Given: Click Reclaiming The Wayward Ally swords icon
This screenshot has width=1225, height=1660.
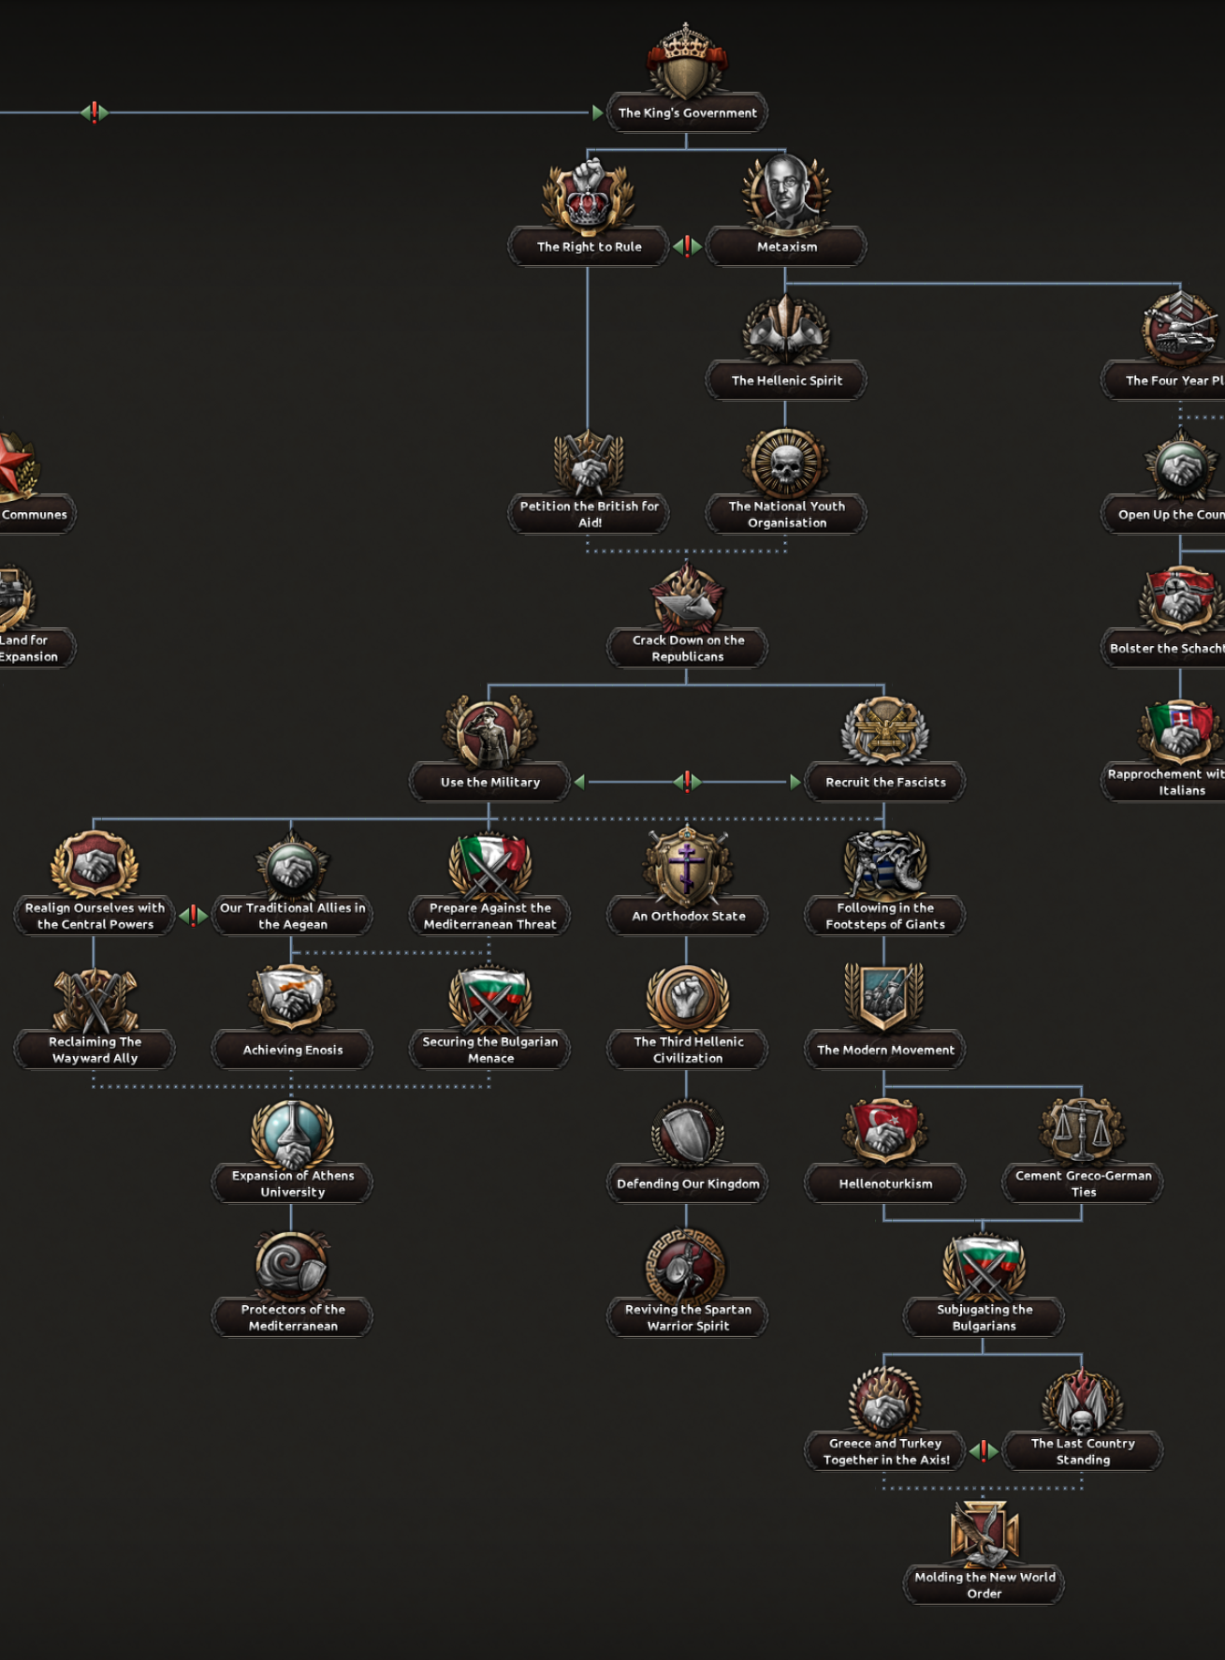Looking at the screenshot, I should pyautogui.click(x=95, y=999).
